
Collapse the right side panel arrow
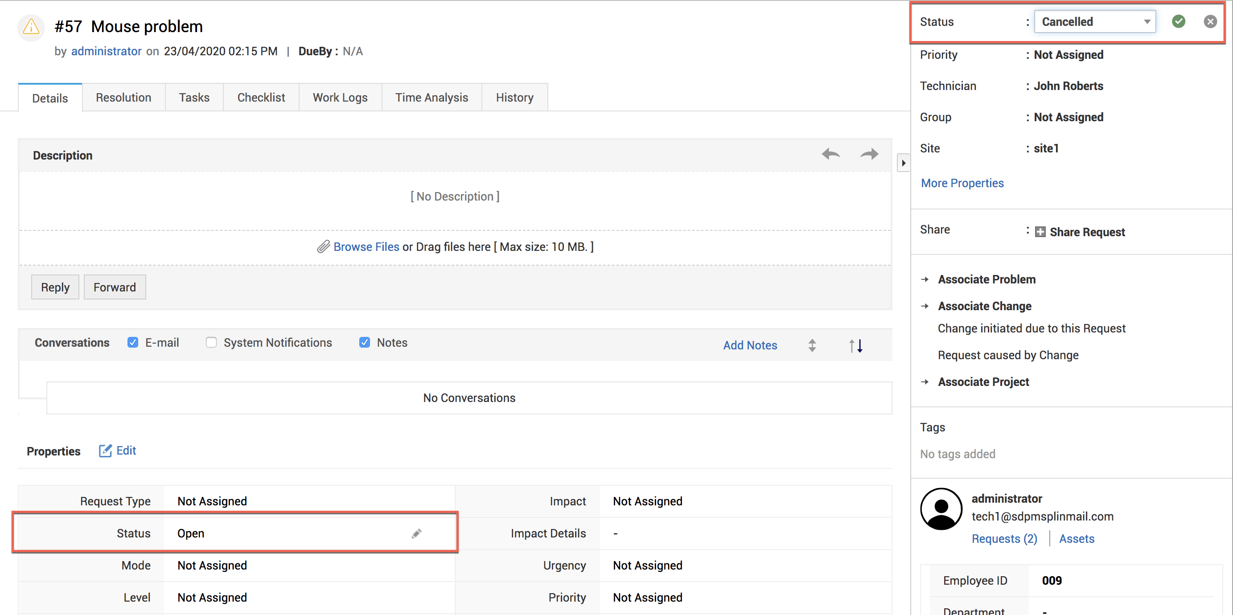[903, 163]
